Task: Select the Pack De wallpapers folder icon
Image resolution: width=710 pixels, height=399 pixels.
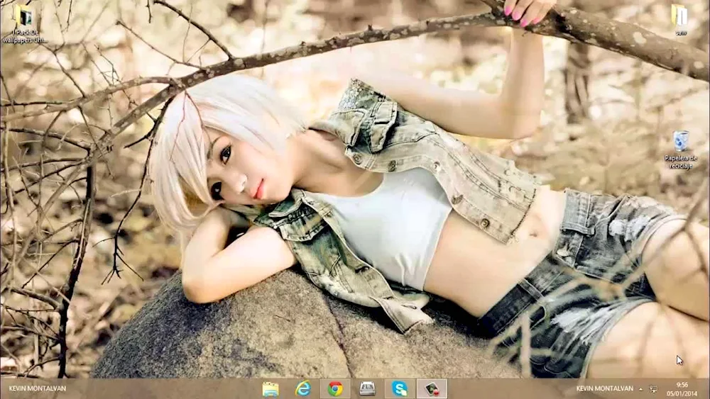Action: (x=24, y=16)
